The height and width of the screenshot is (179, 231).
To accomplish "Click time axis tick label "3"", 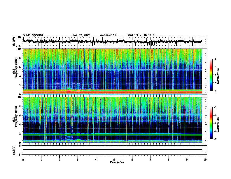I will 78,160.
